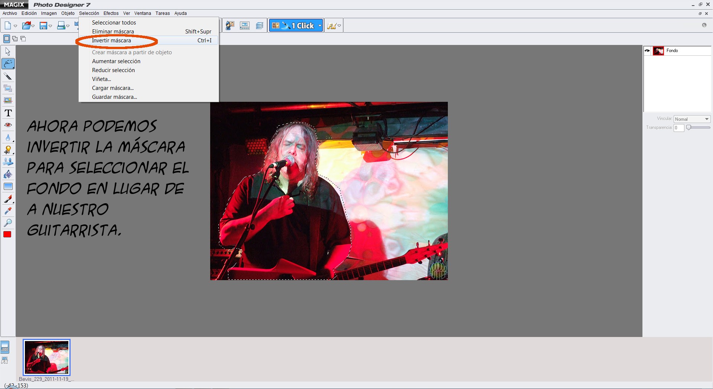Click the red foreground color swatch
The width and height of the screenshot is (713, 389).
point(7,234)
